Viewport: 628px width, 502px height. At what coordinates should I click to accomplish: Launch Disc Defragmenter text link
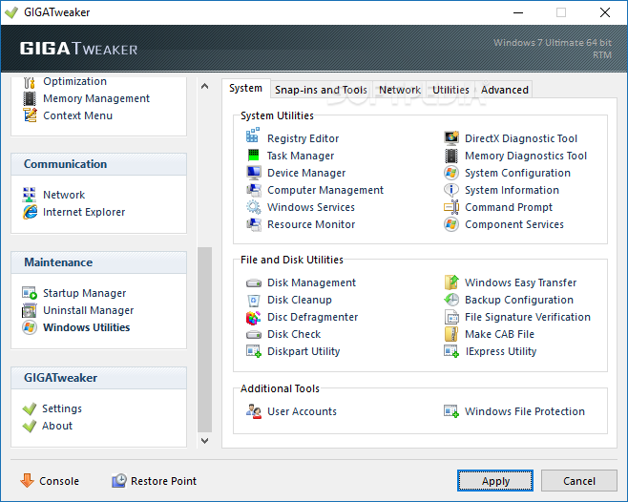[313, 317]
